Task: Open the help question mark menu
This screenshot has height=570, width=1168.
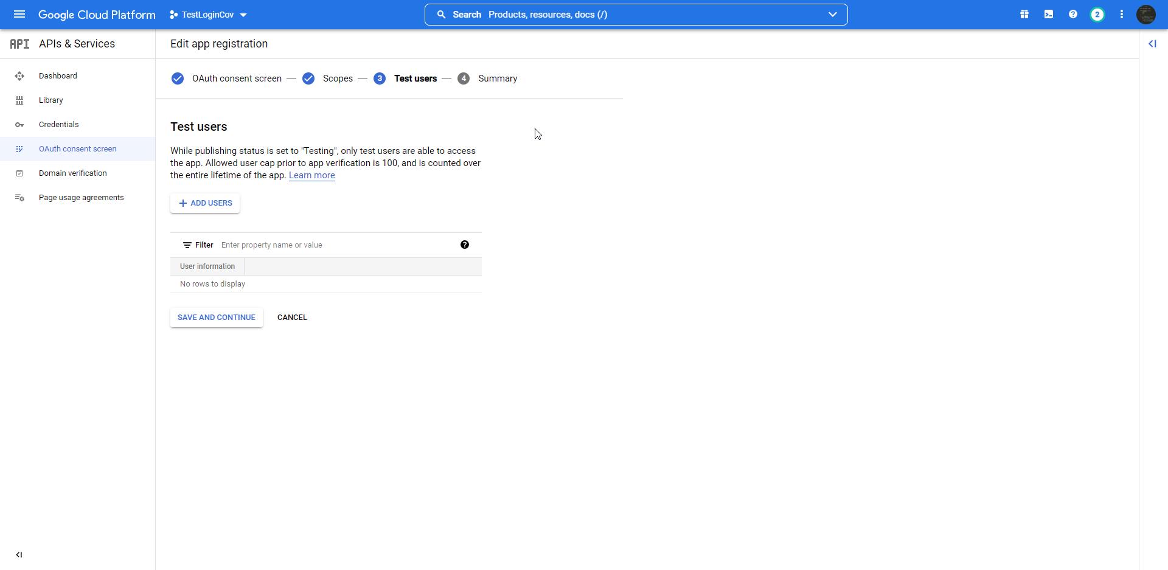Action: 1073,15
